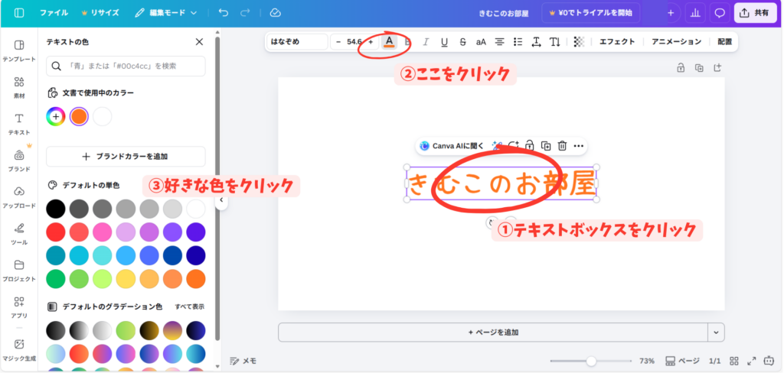Enter fullscreen with the expand arrows icon
The image size is (784, 373).
point(752,361)
